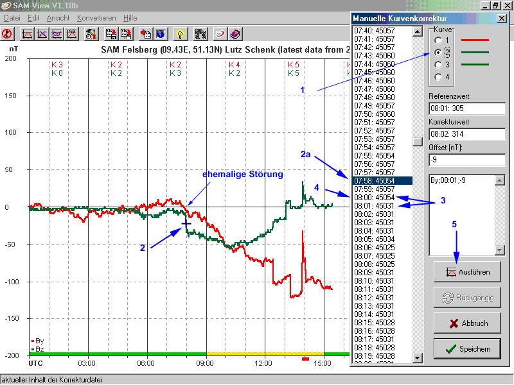Select list row 08:06: 45025
The height and width of the screenshot is (385, 514).
pos(382,248)
